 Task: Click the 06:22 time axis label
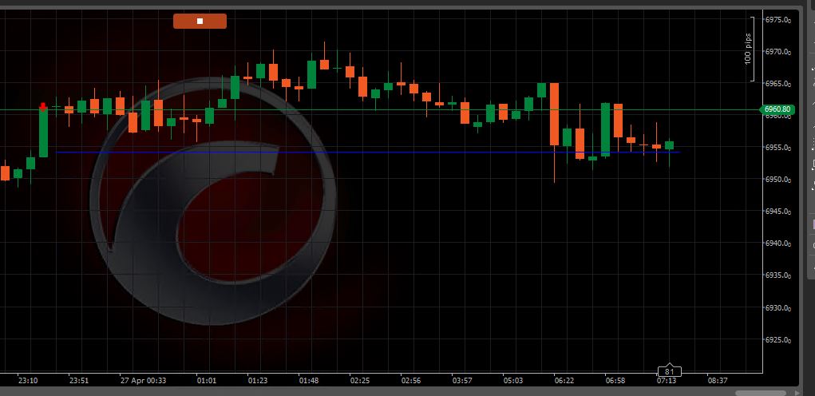pos(564,381)
